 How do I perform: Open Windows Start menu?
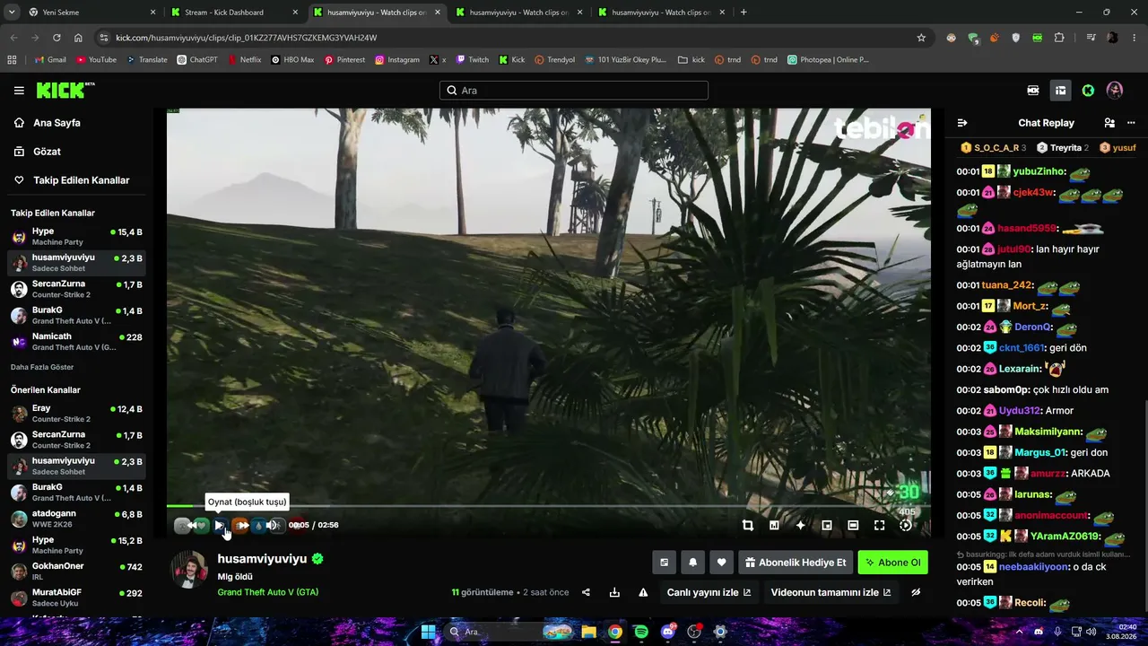428,632
